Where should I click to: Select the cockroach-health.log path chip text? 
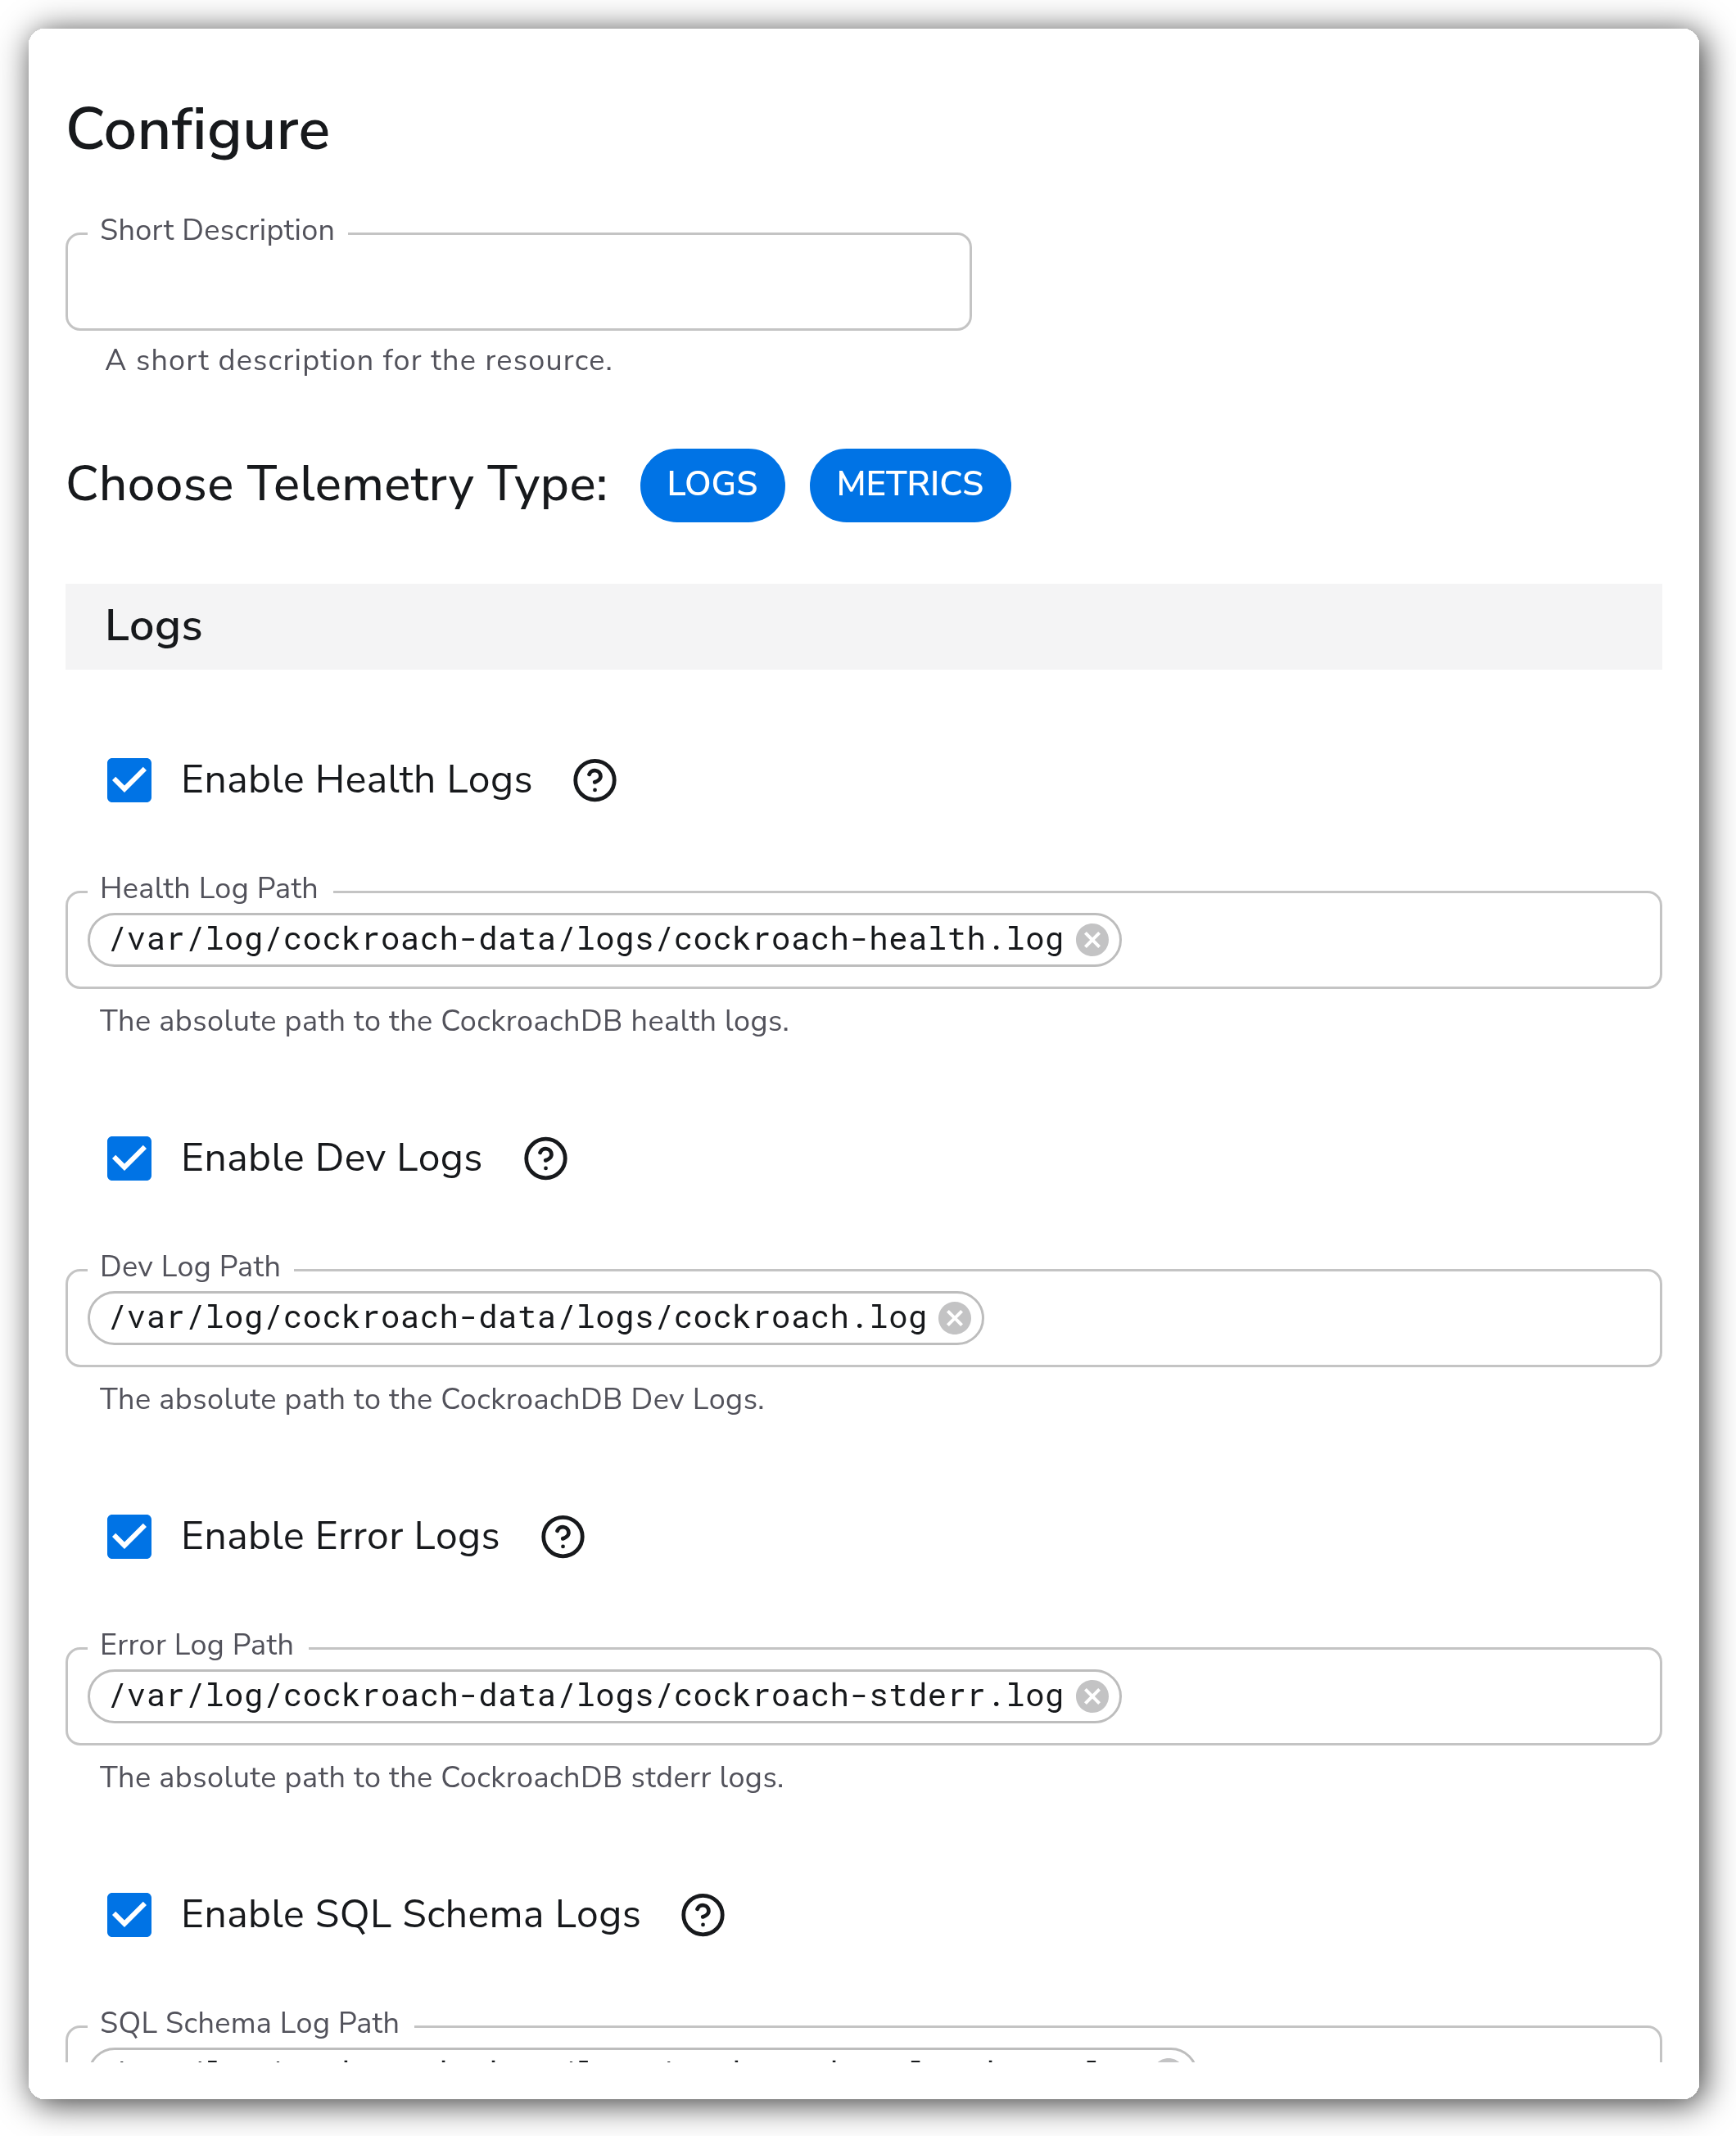tap(587, 940)
